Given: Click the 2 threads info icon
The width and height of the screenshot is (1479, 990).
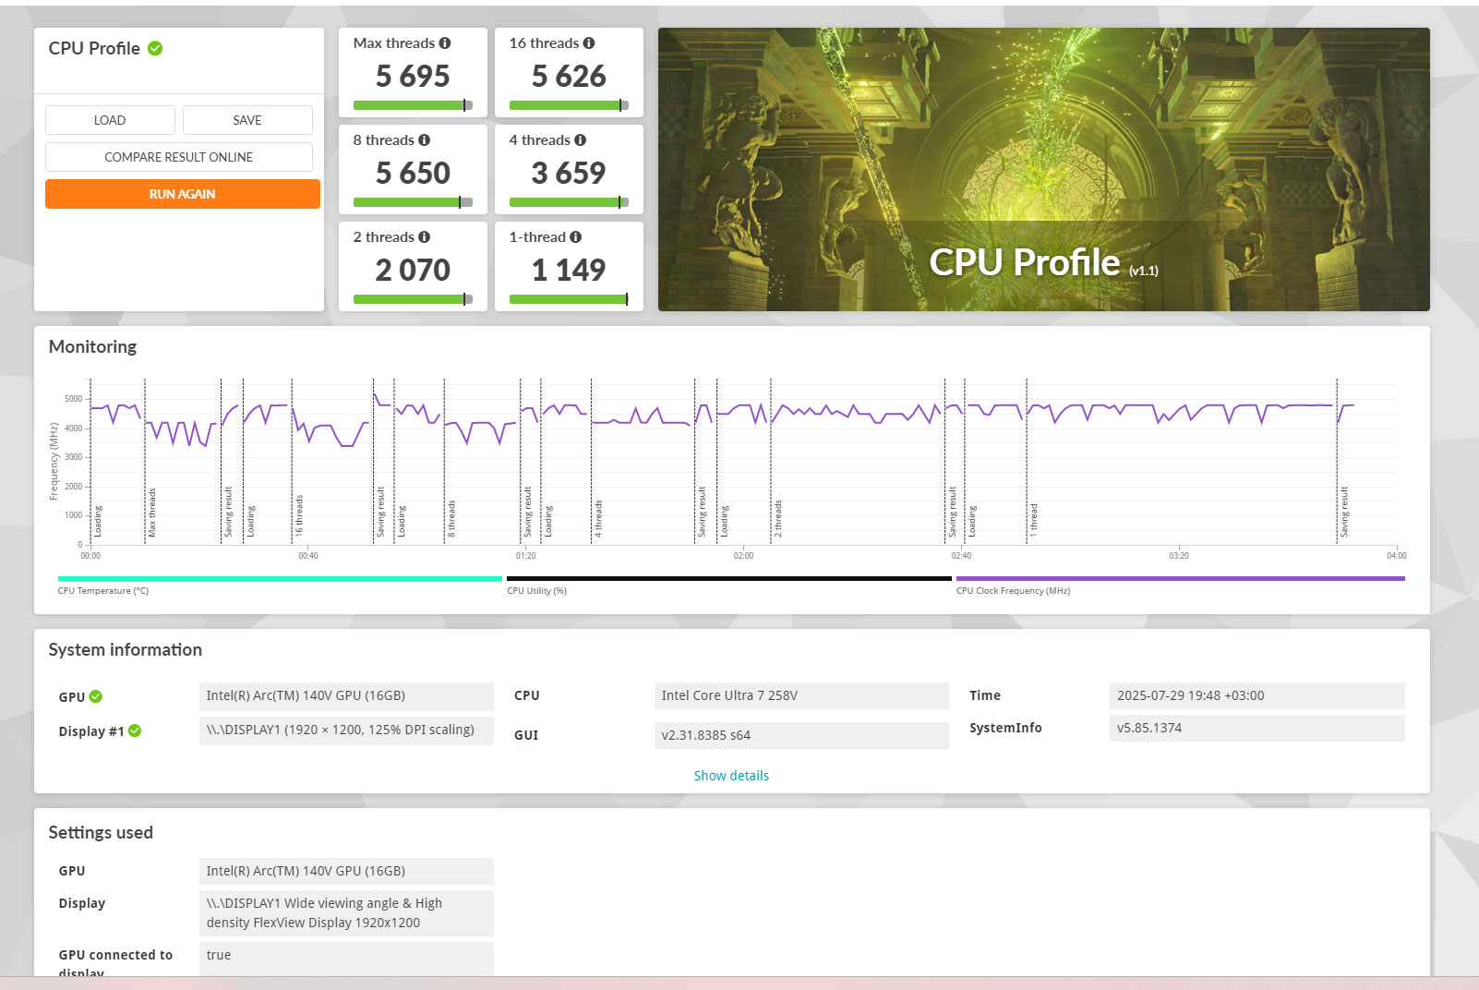Looking at the screenshot, I should tap(424, 237).
